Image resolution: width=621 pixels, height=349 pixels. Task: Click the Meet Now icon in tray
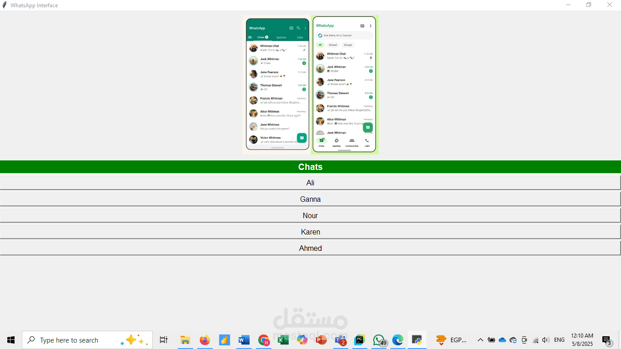coord(524,340)
